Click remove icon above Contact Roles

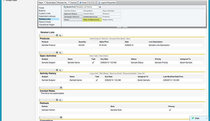(61, 88)
